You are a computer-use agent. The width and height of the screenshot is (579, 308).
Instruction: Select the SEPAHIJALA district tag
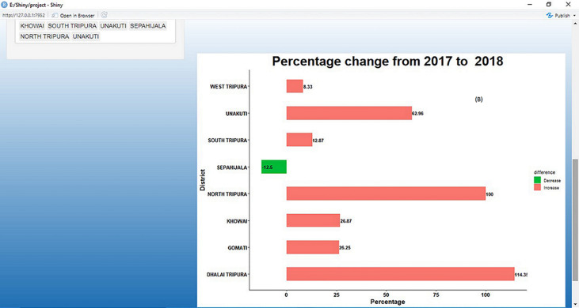(147, 26)
